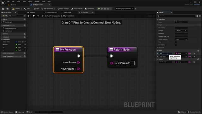Click the Unreal Engine logo icon

pyautogui.click(x=3, y=3)
